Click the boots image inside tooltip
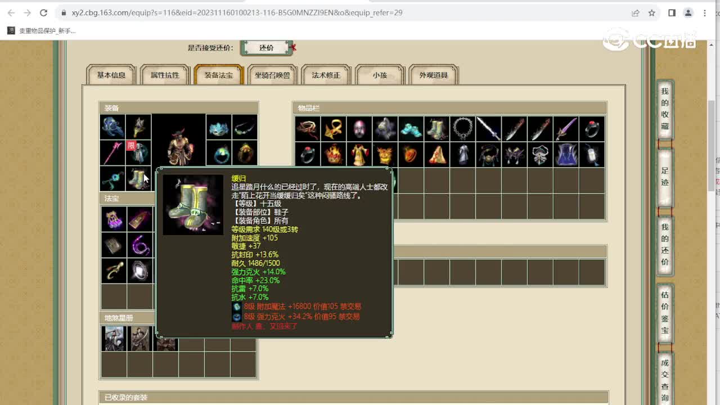The image size is (720, 405). [193, 205]
